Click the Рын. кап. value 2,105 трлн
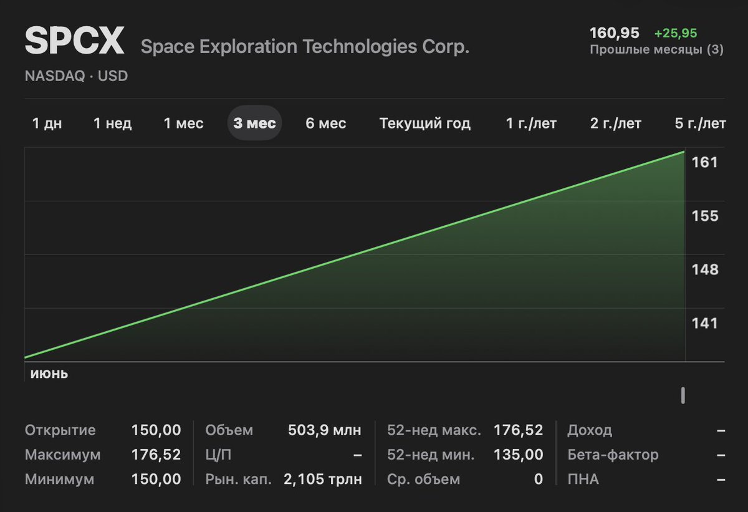Screen dimensions: 748x512 point(323,480)
